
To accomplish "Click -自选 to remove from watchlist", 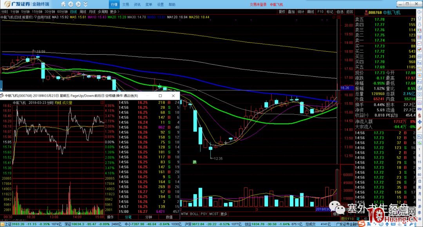I will 340,12.
